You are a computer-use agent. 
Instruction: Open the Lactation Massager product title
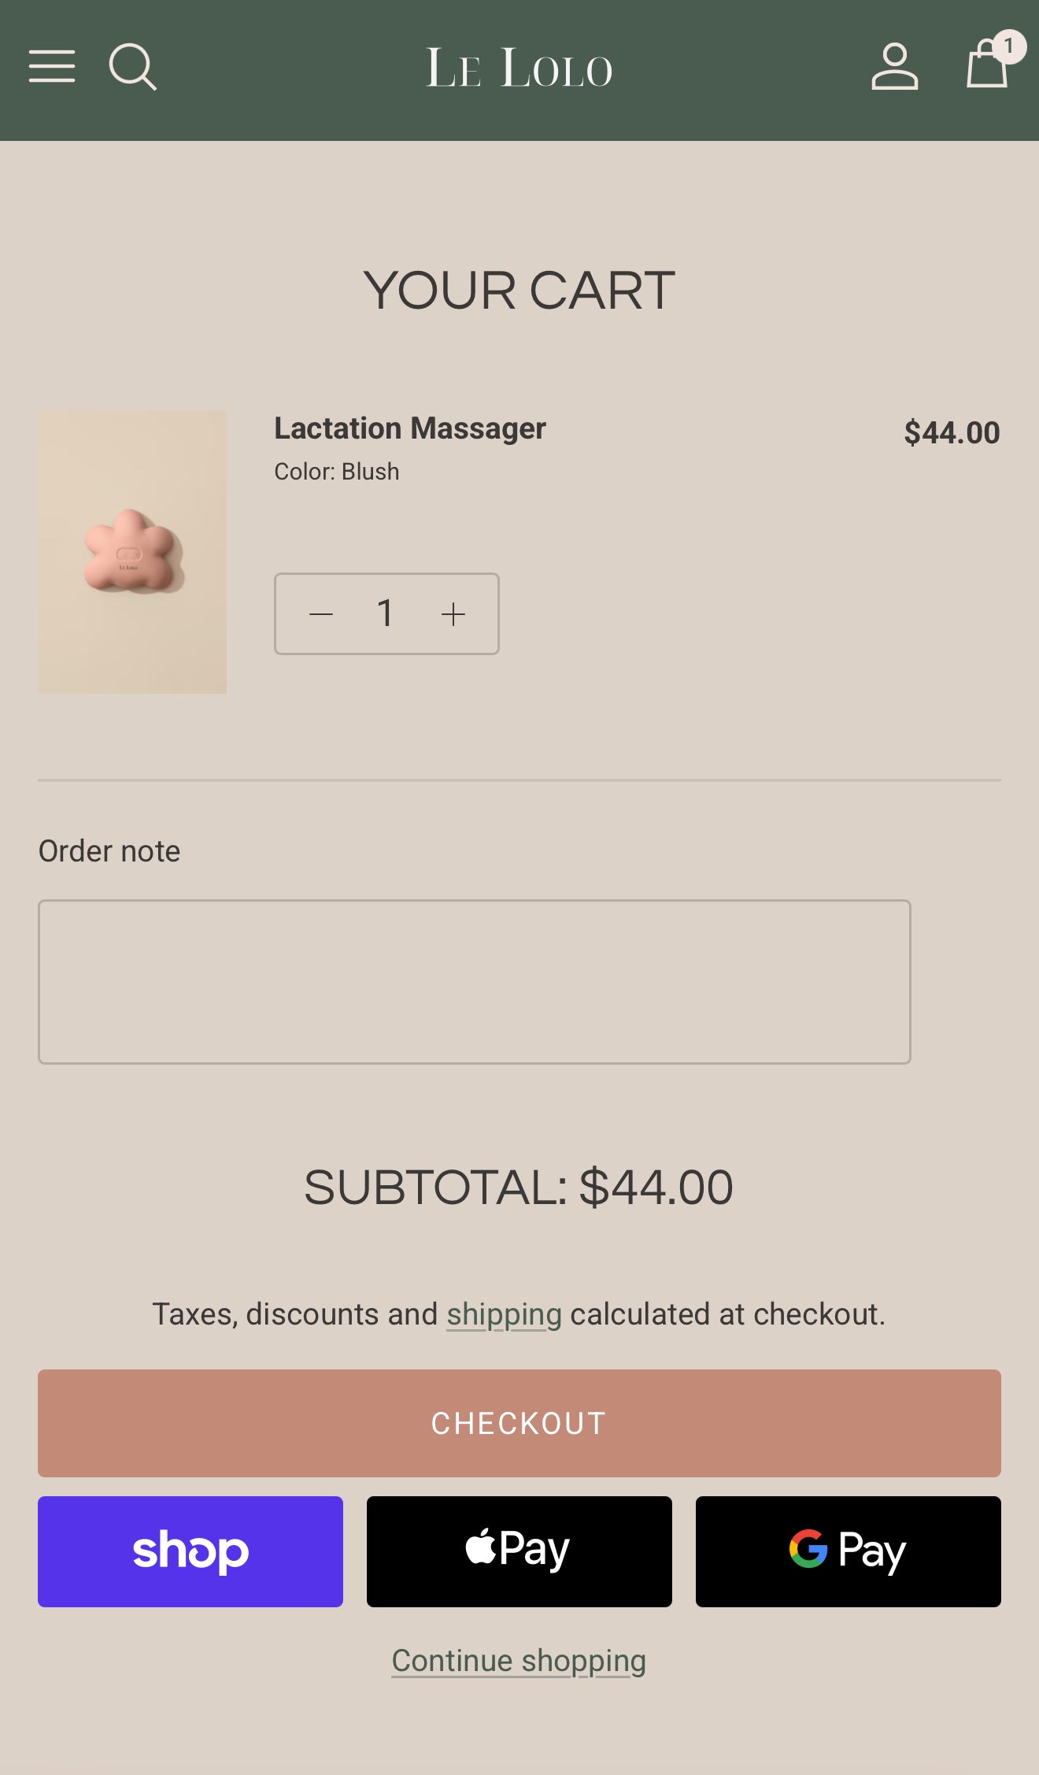(x=409, y=428)
